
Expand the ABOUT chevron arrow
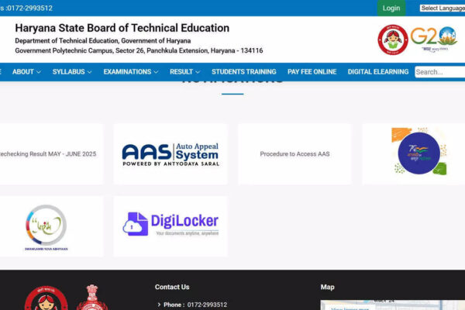click(39, 72)
